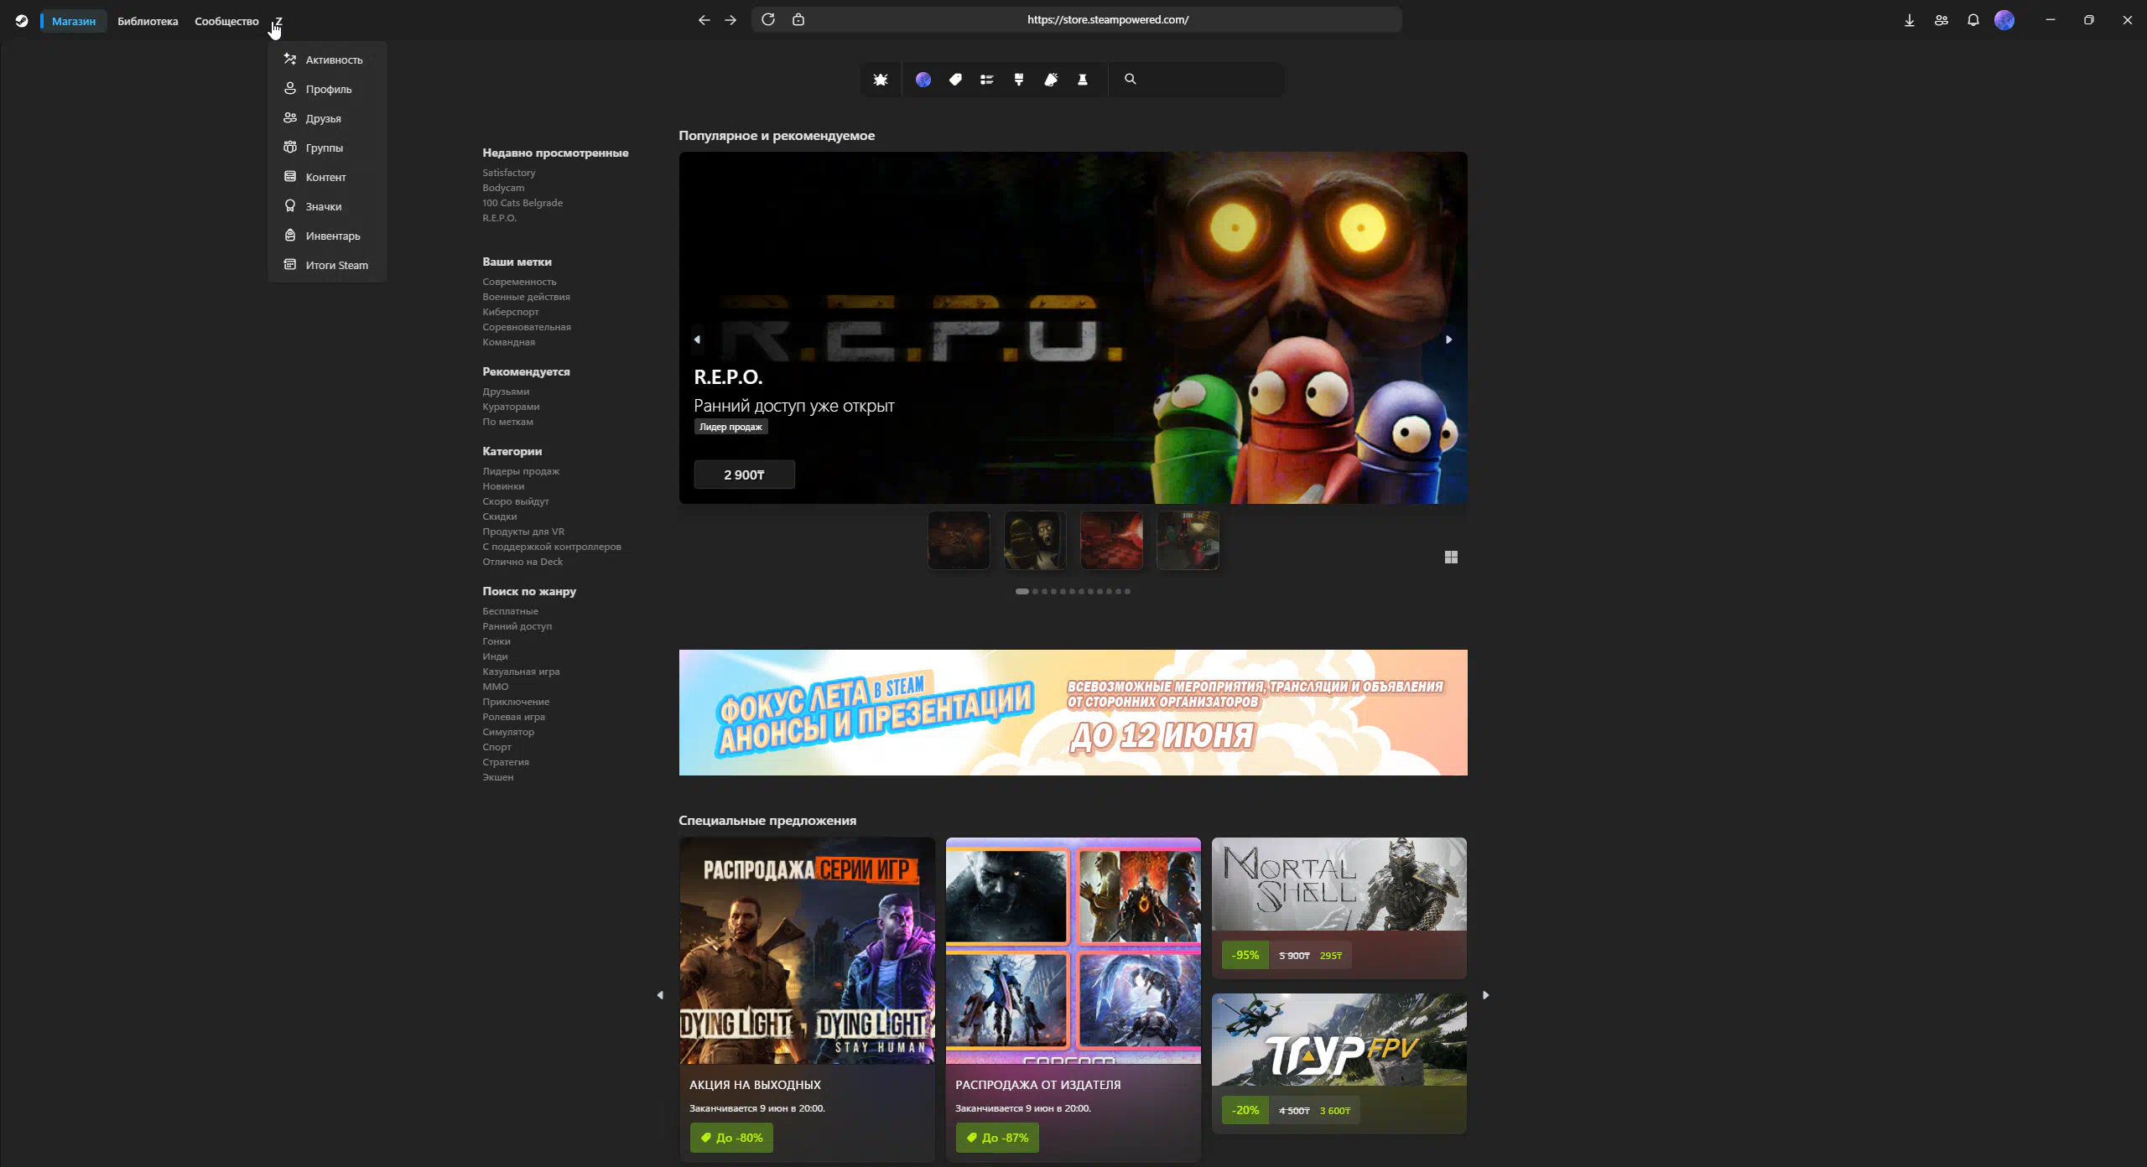Viewport: 2147px width, 1167px height.
Task: Click the padlock icon beside the URL
Action: tap(798, 19)
